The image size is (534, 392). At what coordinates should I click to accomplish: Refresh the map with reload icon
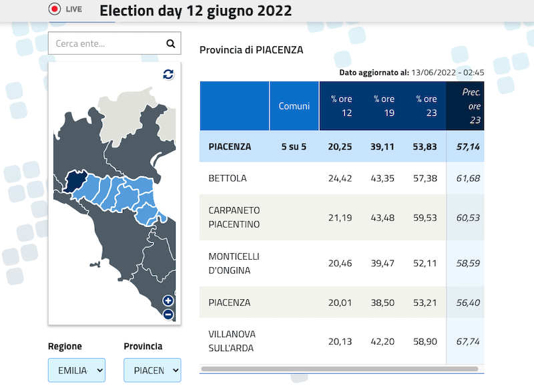click(x=168, y=74)
